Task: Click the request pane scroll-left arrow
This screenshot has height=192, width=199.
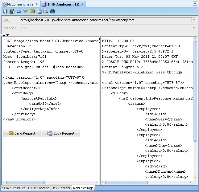Action: pyautogui.click(x=4, y=182)
